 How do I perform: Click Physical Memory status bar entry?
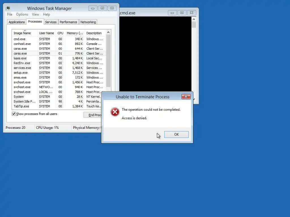pos(87,128)
